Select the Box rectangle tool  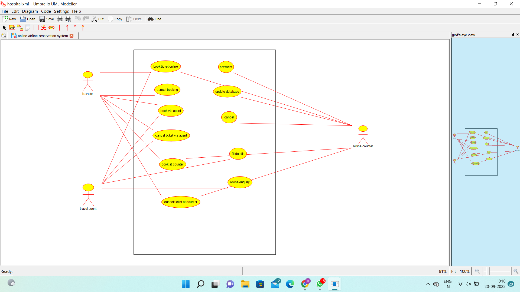coord(35,28)
